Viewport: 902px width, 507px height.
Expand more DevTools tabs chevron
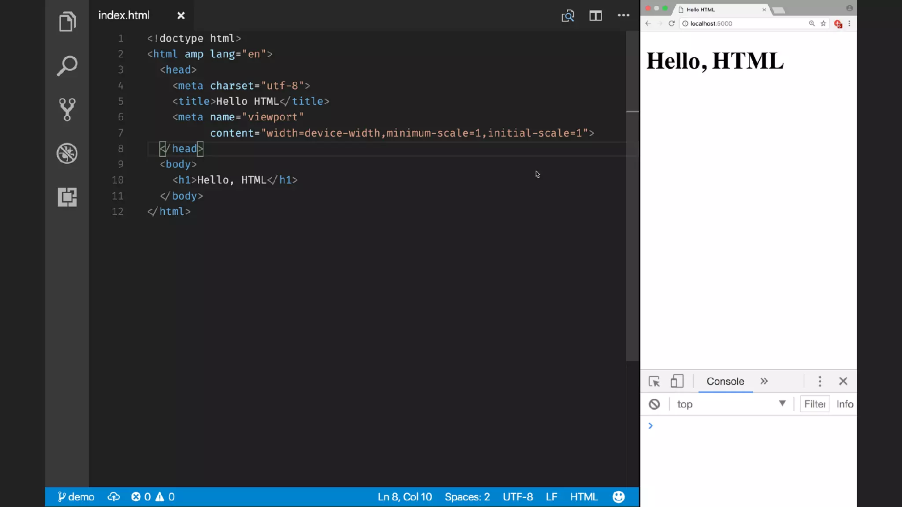click(x=764, y=381)
